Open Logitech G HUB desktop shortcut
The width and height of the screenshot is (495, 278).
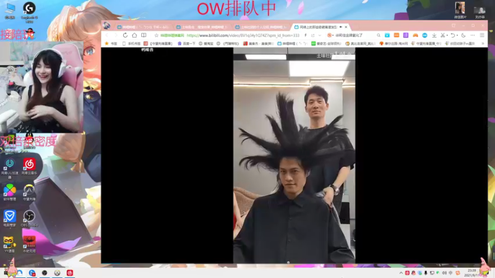pyautogui.click(x=29, y=12)
